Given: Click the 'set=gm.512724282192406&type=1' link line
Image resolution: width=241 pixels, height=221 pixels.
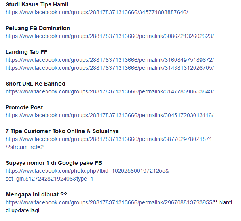Looking at the screenshot, I should 49,179.
